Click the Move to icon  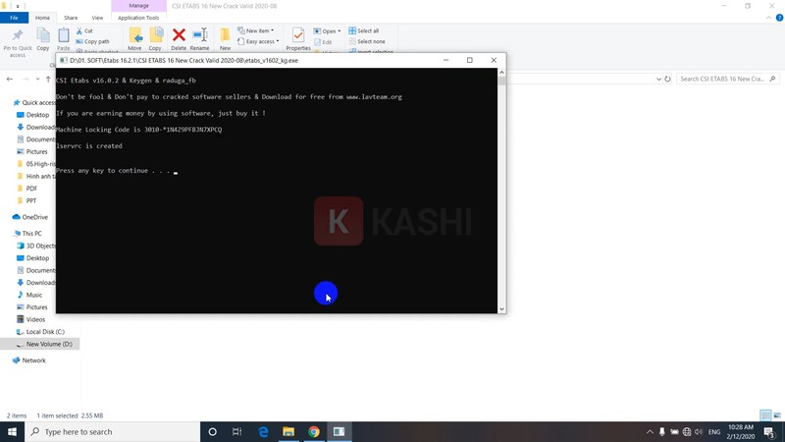[134, 37]
